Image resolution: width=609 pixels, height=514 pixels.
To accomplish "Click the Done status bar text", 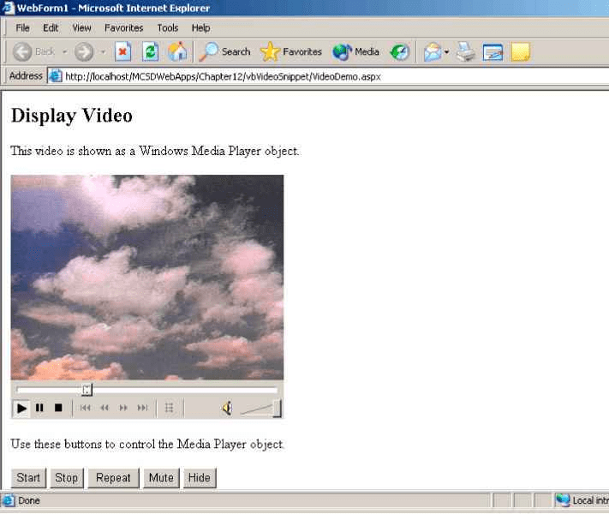I will [29, 500].
